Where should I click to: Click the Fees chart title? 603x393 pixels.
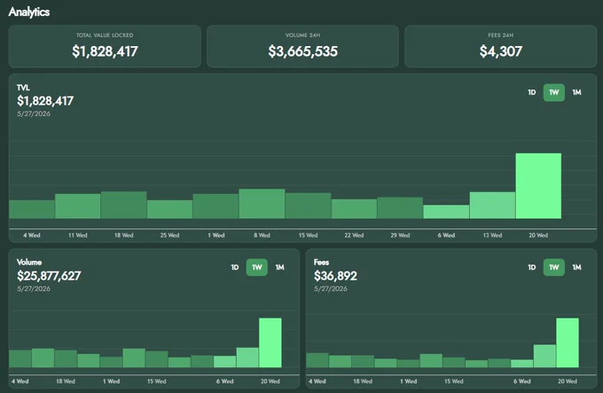click(321, 263)
